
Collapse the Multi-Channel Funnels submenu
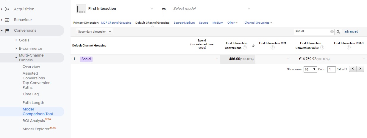tap(16, 57)
